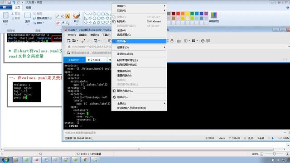This screenshot has height=163, width=290.
Task: Click zoom out minus button in Paint
Action: pyautogui.click(x=261, y=154)
